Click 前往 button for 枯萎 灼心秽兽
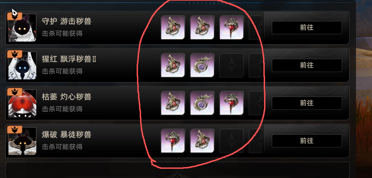Screen dimensions: 372x178 pos(307,103)
